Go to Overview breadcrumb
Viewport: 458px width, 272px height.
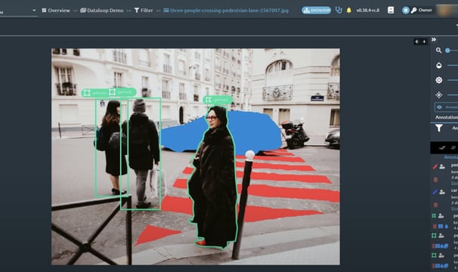pyautogui.click(x=56, y=11)
